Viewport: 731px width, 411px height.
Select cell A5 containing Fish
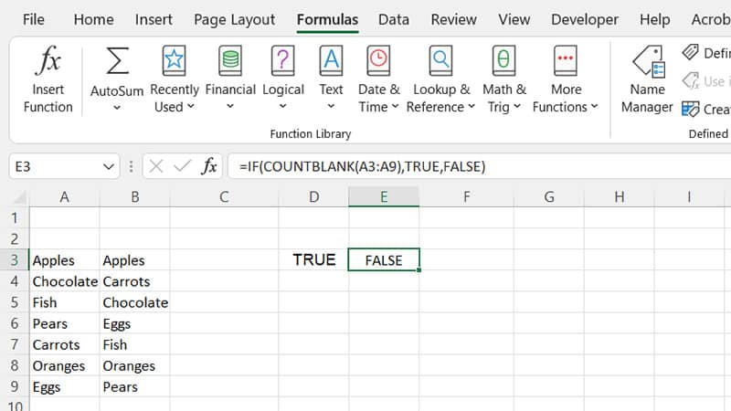[64, 302]
